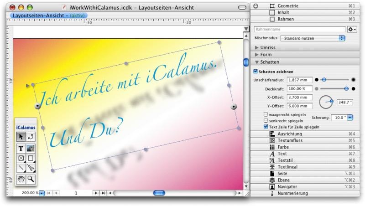The image size is (365, 206).
Task: Click the Deckkraft 100.00 % field
Action: coord(299,88)
